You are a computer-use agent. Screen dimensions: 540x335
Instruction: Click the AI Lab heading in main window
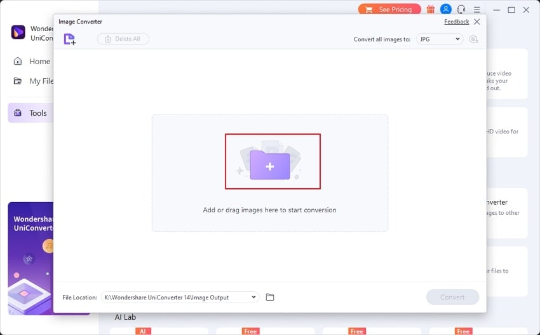(125, 317)
